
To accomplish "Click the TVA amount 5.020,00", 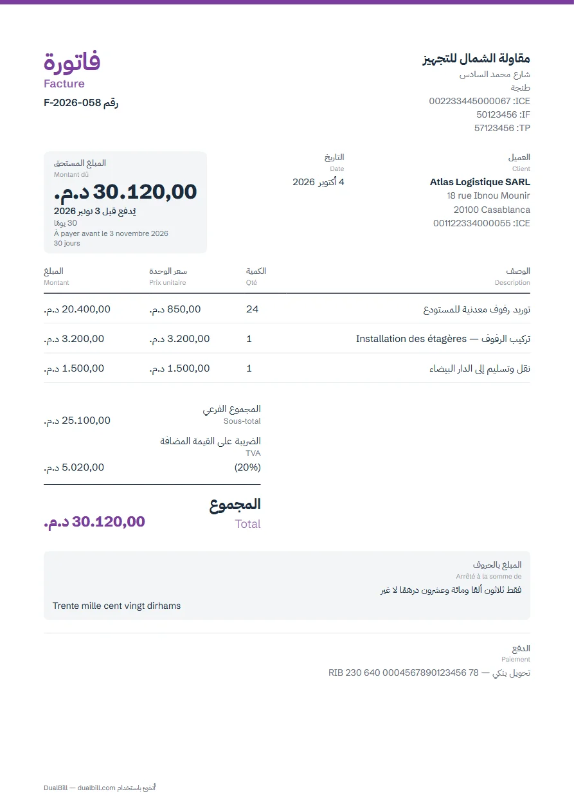I will [74, 467].
